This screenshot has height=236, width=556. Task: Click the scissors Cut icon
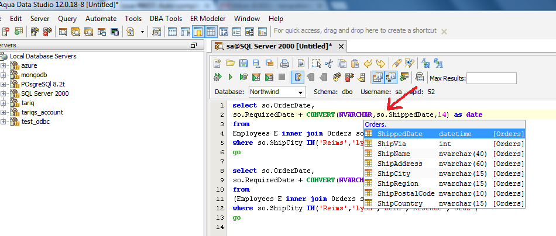(329, 63)
